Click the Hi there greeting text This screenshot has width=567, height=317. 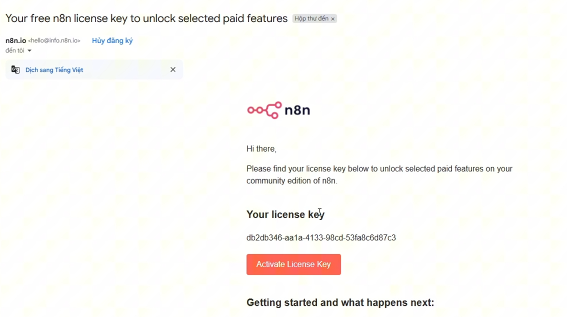click(261, 148)
